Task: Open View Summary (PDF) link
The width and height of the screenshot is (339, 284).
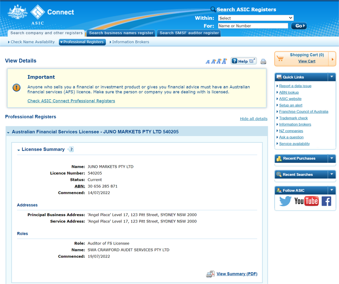Action: (237, 274)
